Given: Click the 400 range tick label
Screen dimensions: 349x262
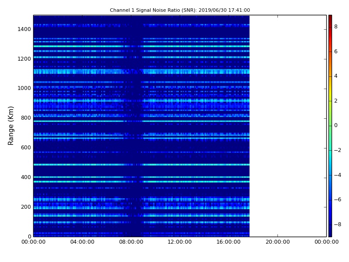Looking at the screenshot, I should (x=26, y=177).
